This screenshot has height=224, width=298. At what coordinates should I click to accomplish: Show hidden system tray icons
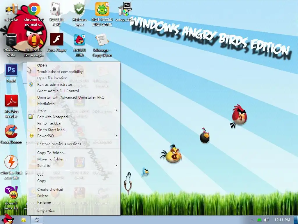(252, 220)
